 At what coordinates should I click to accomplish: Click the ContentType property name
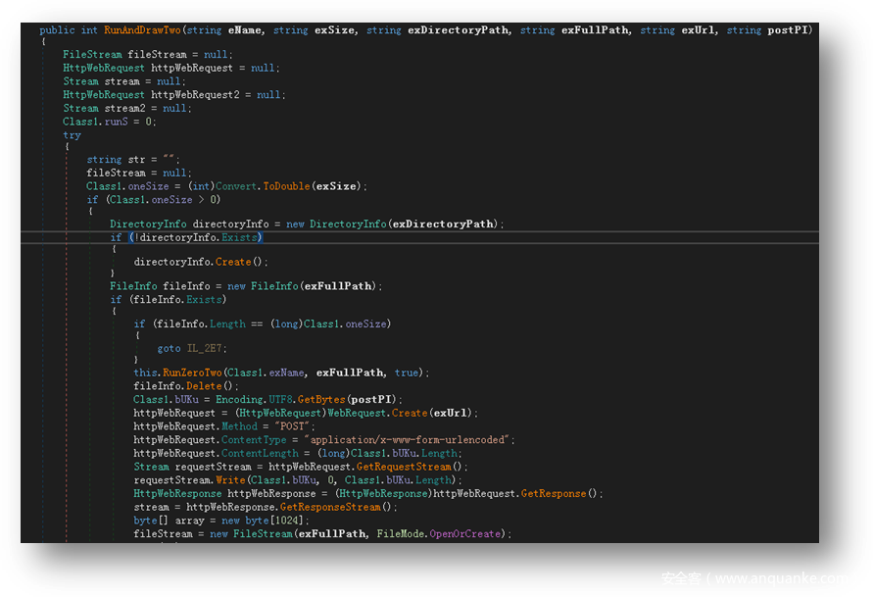point(254,440)
